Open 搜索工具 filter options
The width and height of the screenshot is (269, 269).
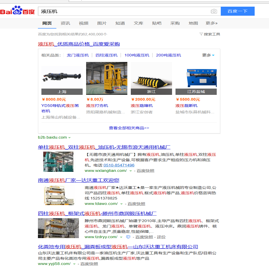point(209,34)
